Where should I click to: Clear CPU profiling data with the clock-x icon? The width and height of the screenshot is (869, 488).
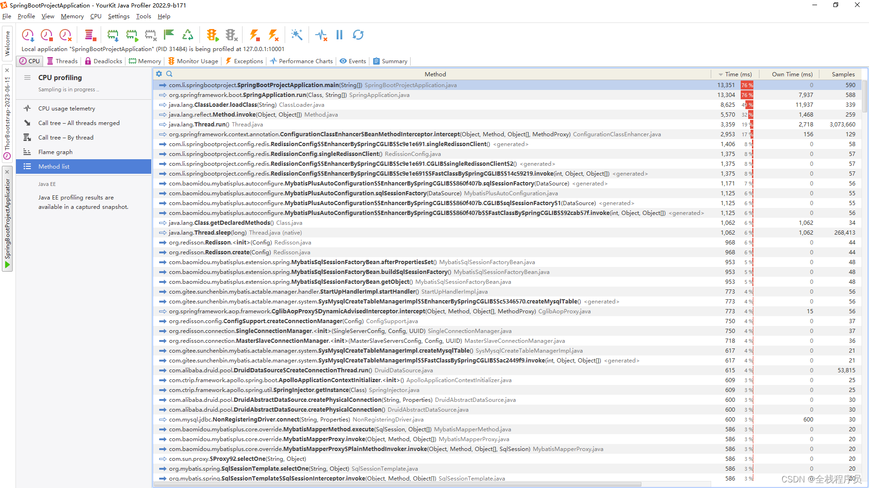point(66,35)
